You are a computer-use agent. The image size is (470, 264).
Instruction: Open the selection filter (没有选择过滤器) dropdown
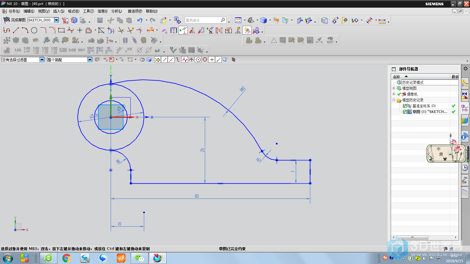(42, 60)
